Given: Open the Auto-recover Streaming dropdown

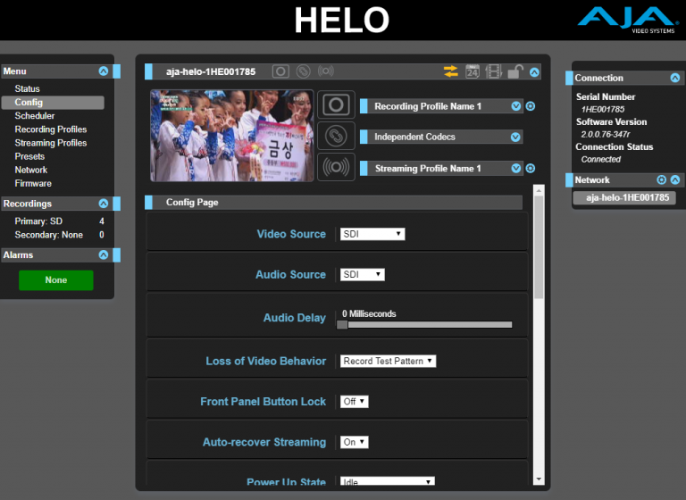Looking at the screenshot, I should (x=355, y=442).
